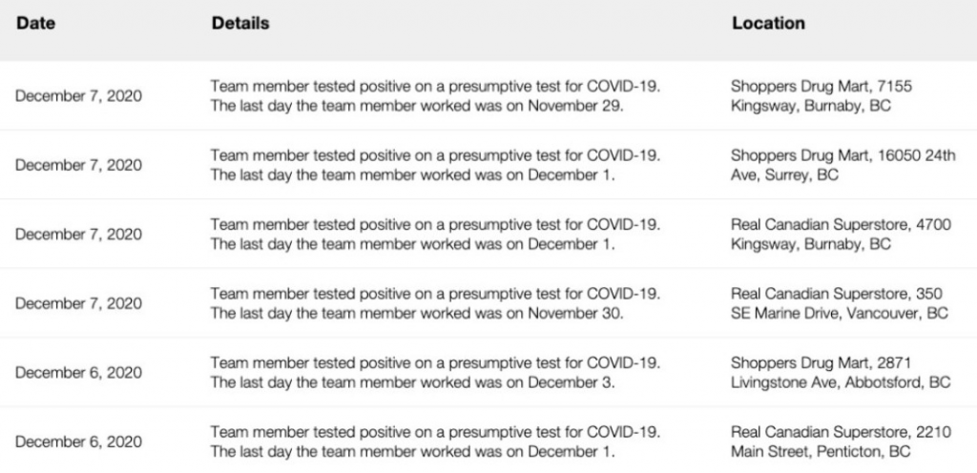Click the details text mentioning November 30
This screenshot has width=977, height=473.
(x=435, y=303)
